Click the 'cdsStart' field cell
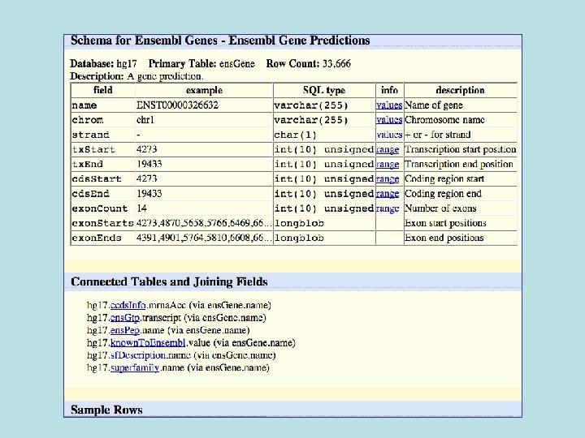This screenshot has width=585, height=438. point(103,178)
